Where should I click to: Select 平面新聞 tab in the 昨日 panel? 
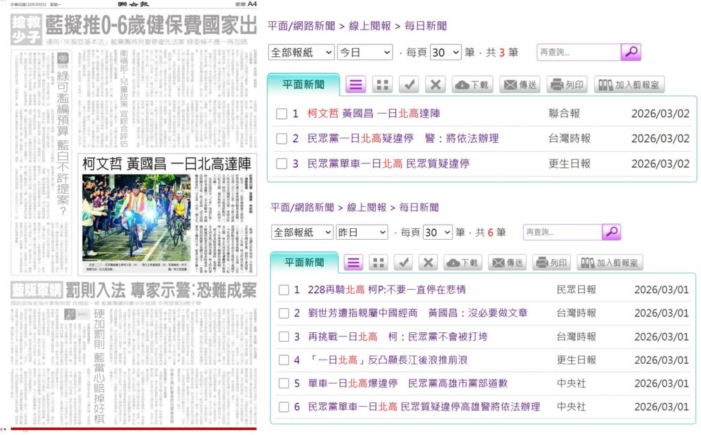tap(304, 262)
